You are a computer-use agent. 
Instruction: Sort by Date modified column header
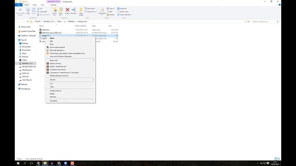point(81,26)
